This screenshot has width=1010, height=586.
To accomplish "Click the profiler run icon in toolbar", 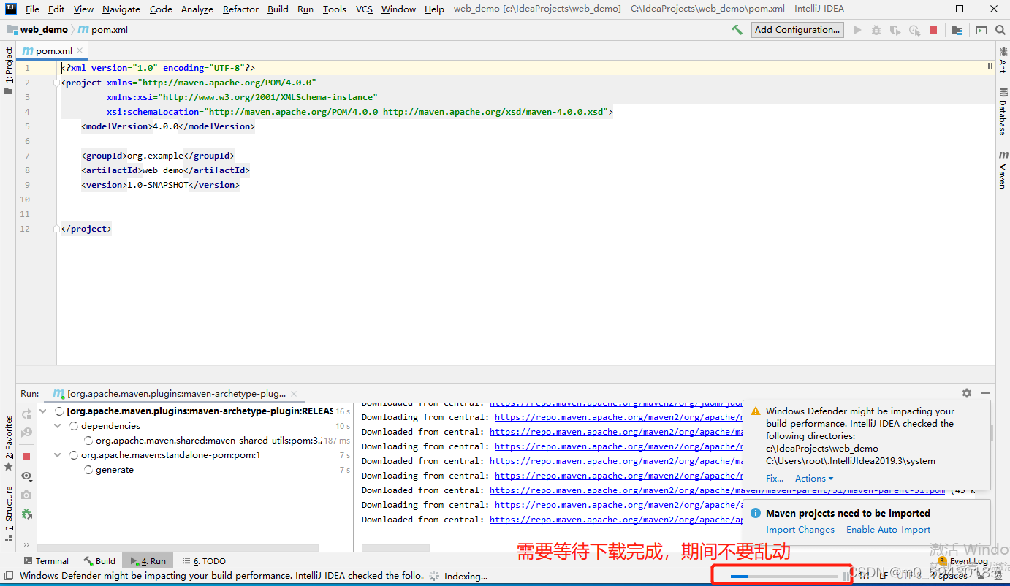I will (914, 30).
